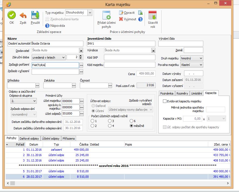The height and width of the screenshot is (192, 239).
Task: Open the účet odpisů lookup button
Action: click(x=82, y=114)
